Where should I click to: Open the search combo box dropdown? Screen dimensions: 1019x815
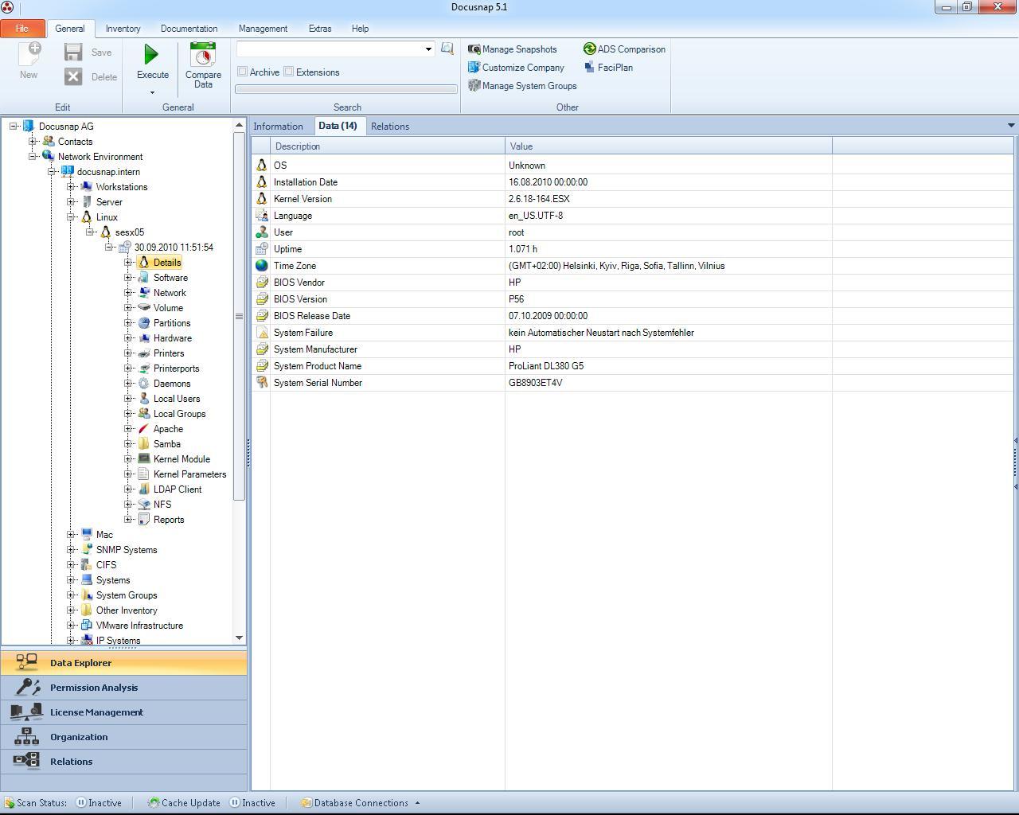click(428, 49)
